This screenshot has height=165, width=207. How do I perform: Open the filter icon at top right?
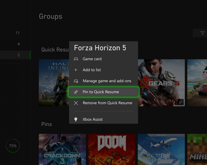coord(202,33)
